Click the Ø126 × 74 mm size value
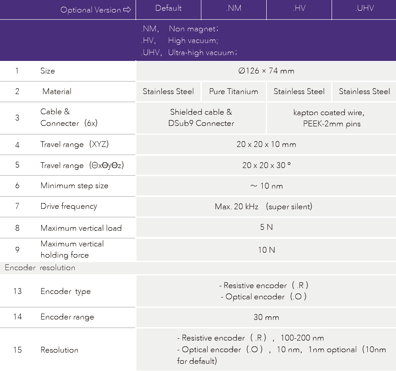Screen dimensions: 396x371 point(266,71)
